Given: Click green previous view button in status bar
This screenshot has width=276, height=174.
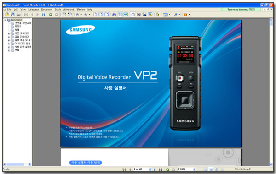Looking at the screenshot, I should 167,169.
